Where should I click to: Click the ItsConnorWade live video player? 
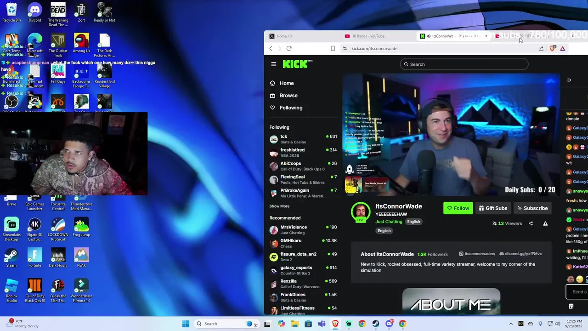(x=451, y=135)
